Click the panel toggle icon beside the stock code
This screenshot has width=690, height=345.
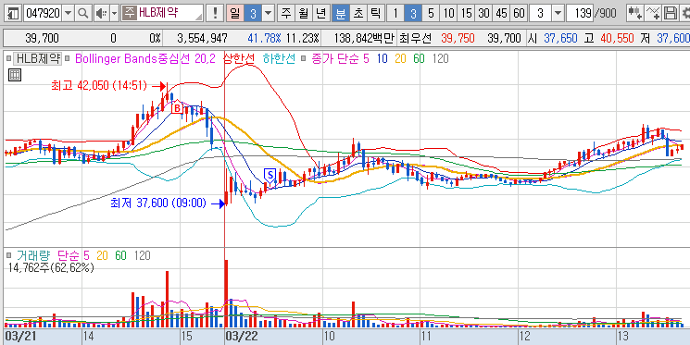[14, 13]
